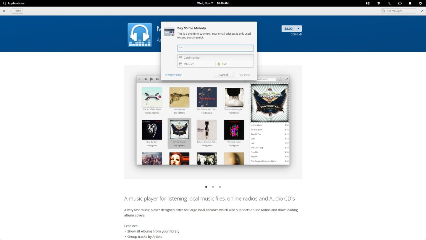Viewport: 426px width, 240px height.
Task: Click the Bluetooth indicator icon
Action: pyautogui.click(x=389, y=3)
